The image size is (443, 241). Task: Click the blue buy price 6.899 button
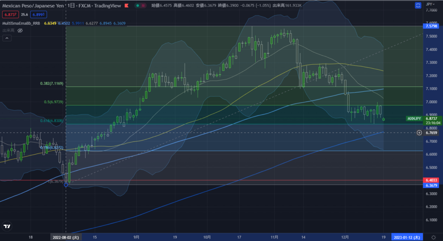click(x=39, y=15)
